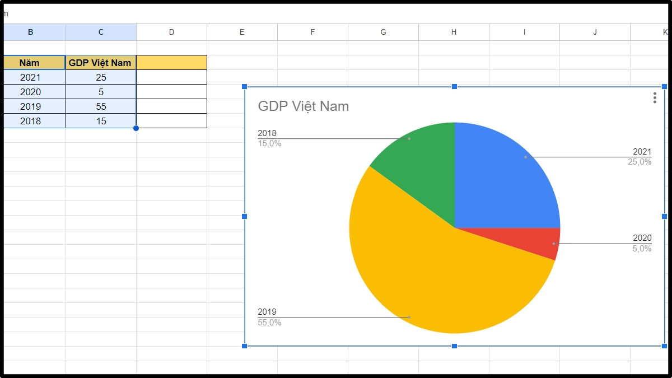
Task: Click the '5,0%' percentage label
Action: point(642,248)
